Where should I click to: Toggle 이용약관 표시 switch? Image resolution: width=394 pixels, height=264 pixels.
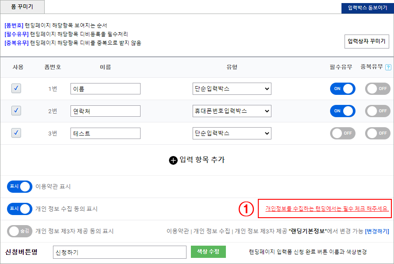20,187
